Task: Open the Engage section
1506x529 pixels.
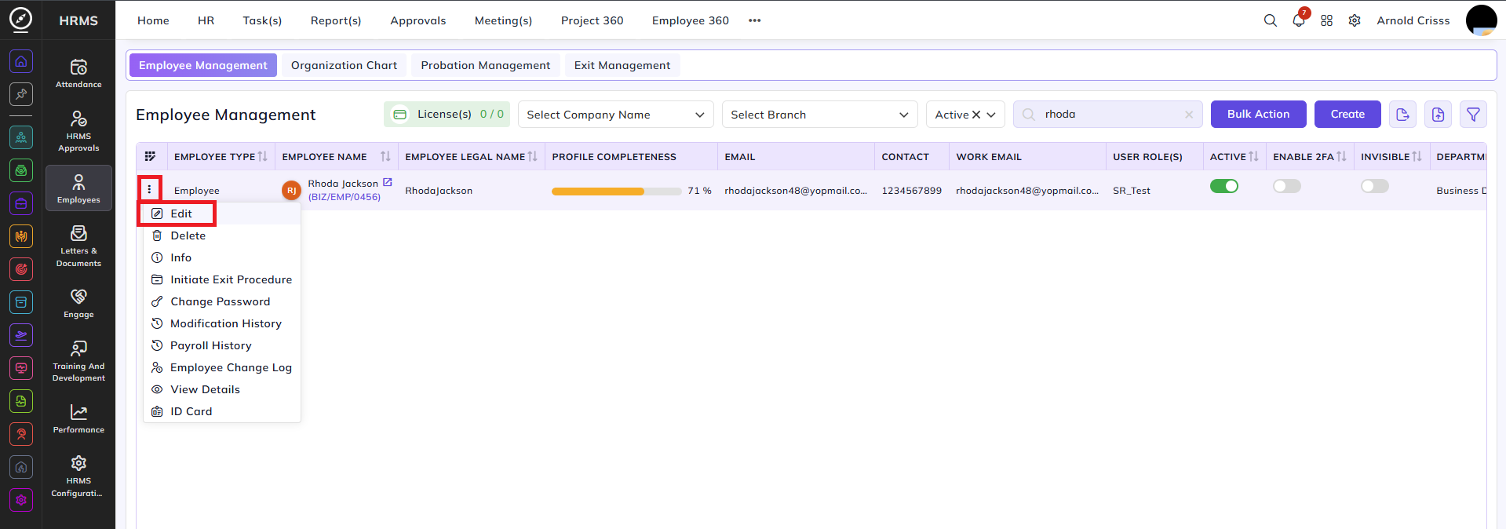Action: point(78,303)
